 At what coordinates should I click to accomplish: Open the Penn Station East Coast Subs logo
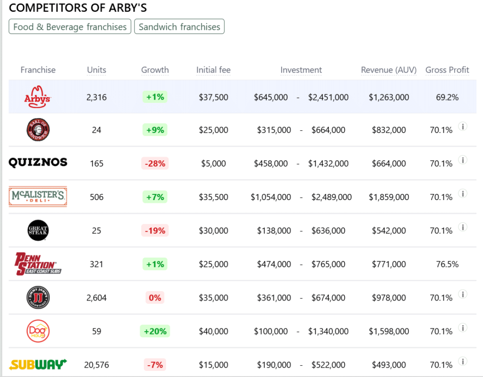(38, 264)
